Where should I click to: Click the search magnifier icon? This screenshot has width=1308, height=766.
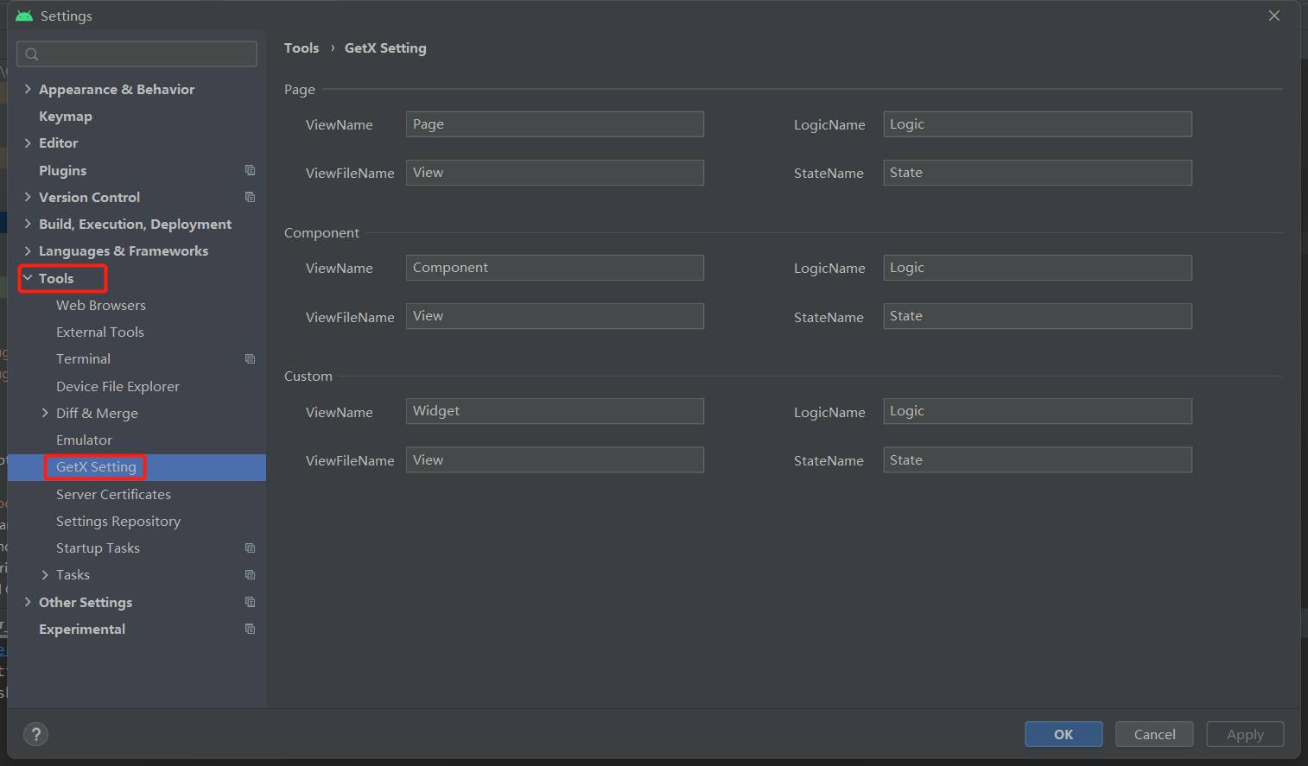click(x=32, y=54)
